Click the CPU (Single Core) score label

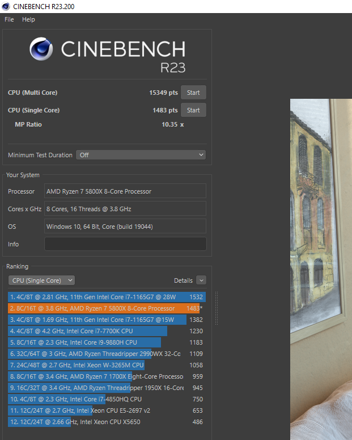tap(33, 110)
